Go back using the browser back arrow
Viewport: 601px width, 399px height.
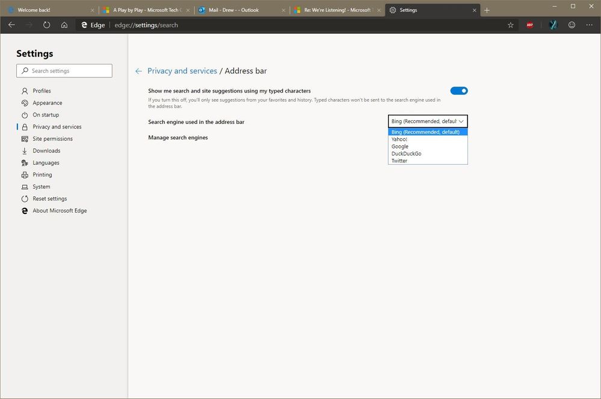click(x=11, y=25)
